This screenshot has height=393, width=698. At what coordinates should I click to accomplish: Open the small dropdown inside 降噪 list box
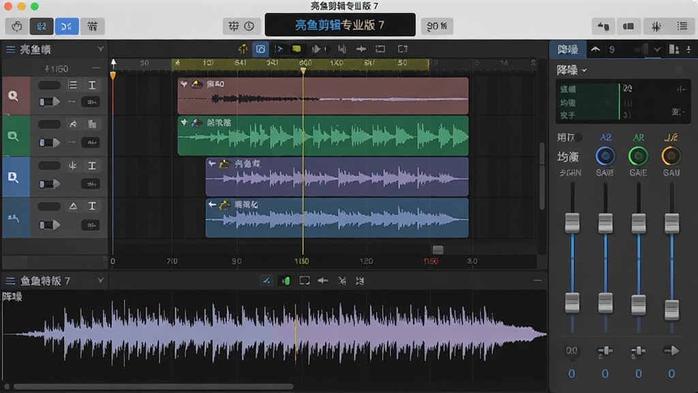tap(678, 112)
